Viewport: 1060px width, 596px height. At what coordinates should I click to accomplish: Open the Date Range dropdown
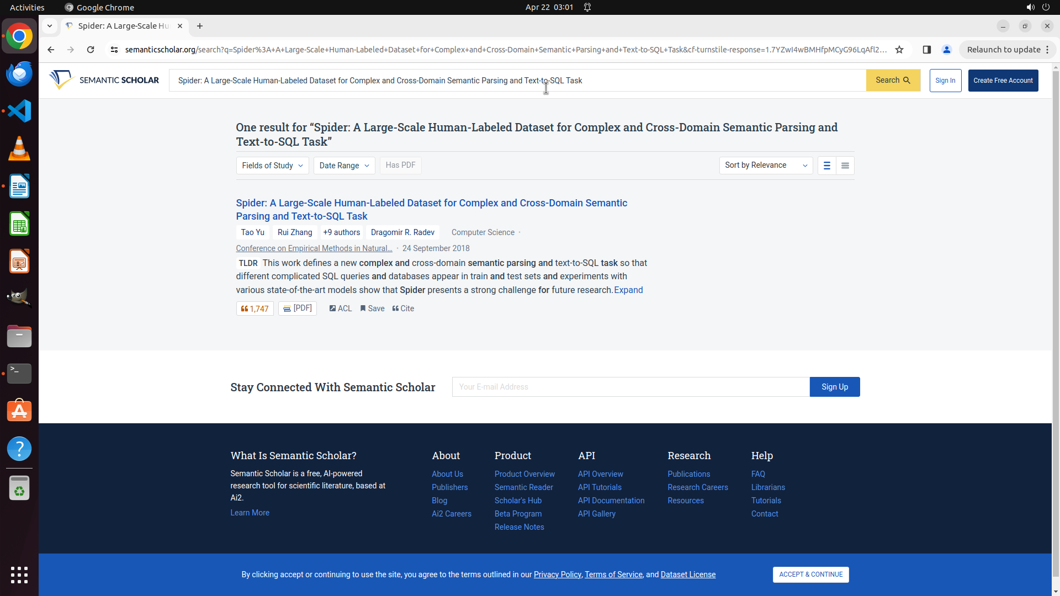pos(344,166)
